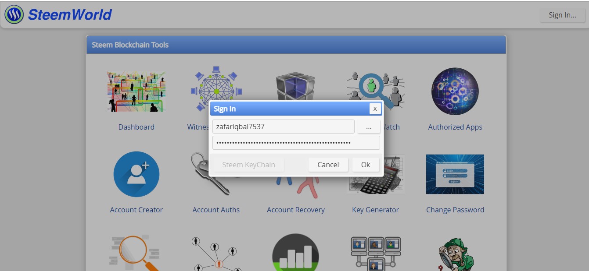
Task: Click Ok in the Sign In dialog
Action: pos(366,165)
